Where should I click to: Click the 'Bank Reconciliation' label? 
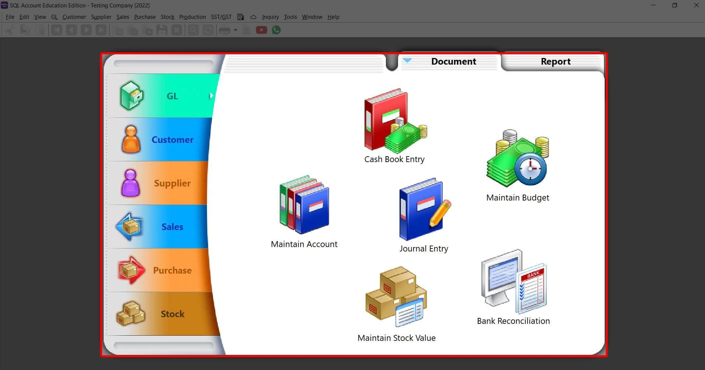[x=513, y=321]
